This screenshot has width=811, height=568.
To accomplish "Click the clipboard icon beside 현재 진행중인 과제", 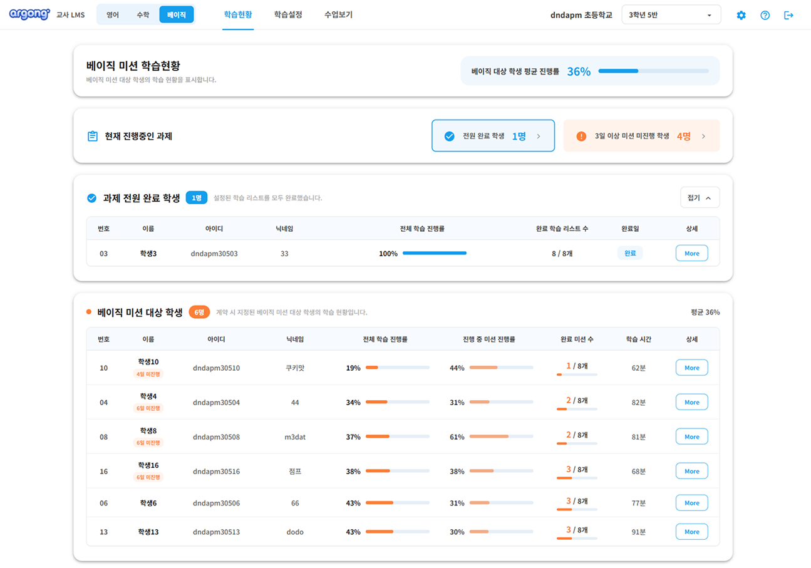I will tap(92, 136).
